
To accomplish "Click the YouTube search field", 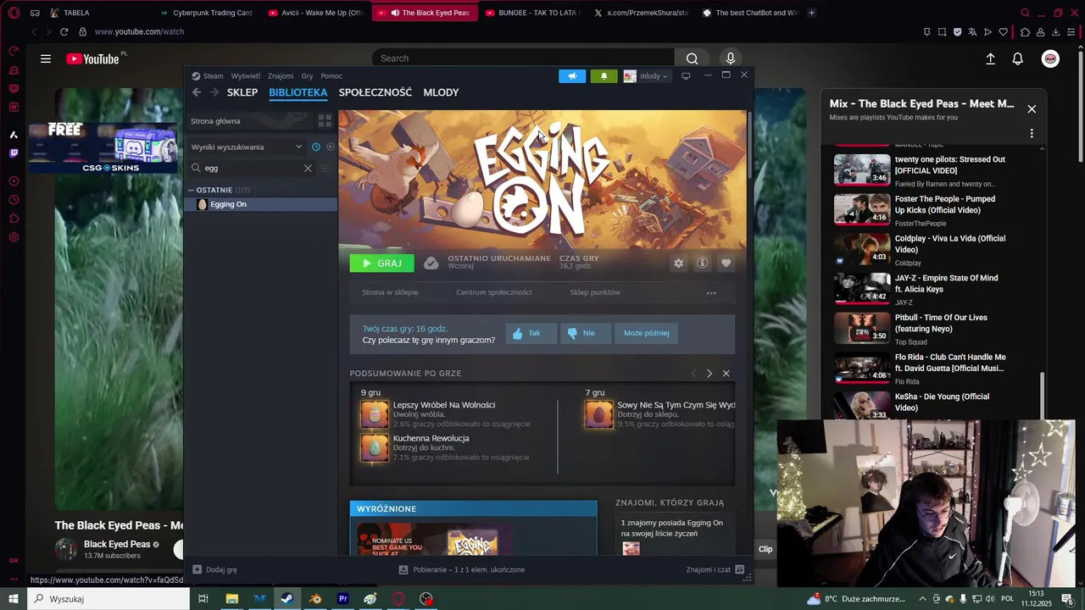I will pos(523,58).
